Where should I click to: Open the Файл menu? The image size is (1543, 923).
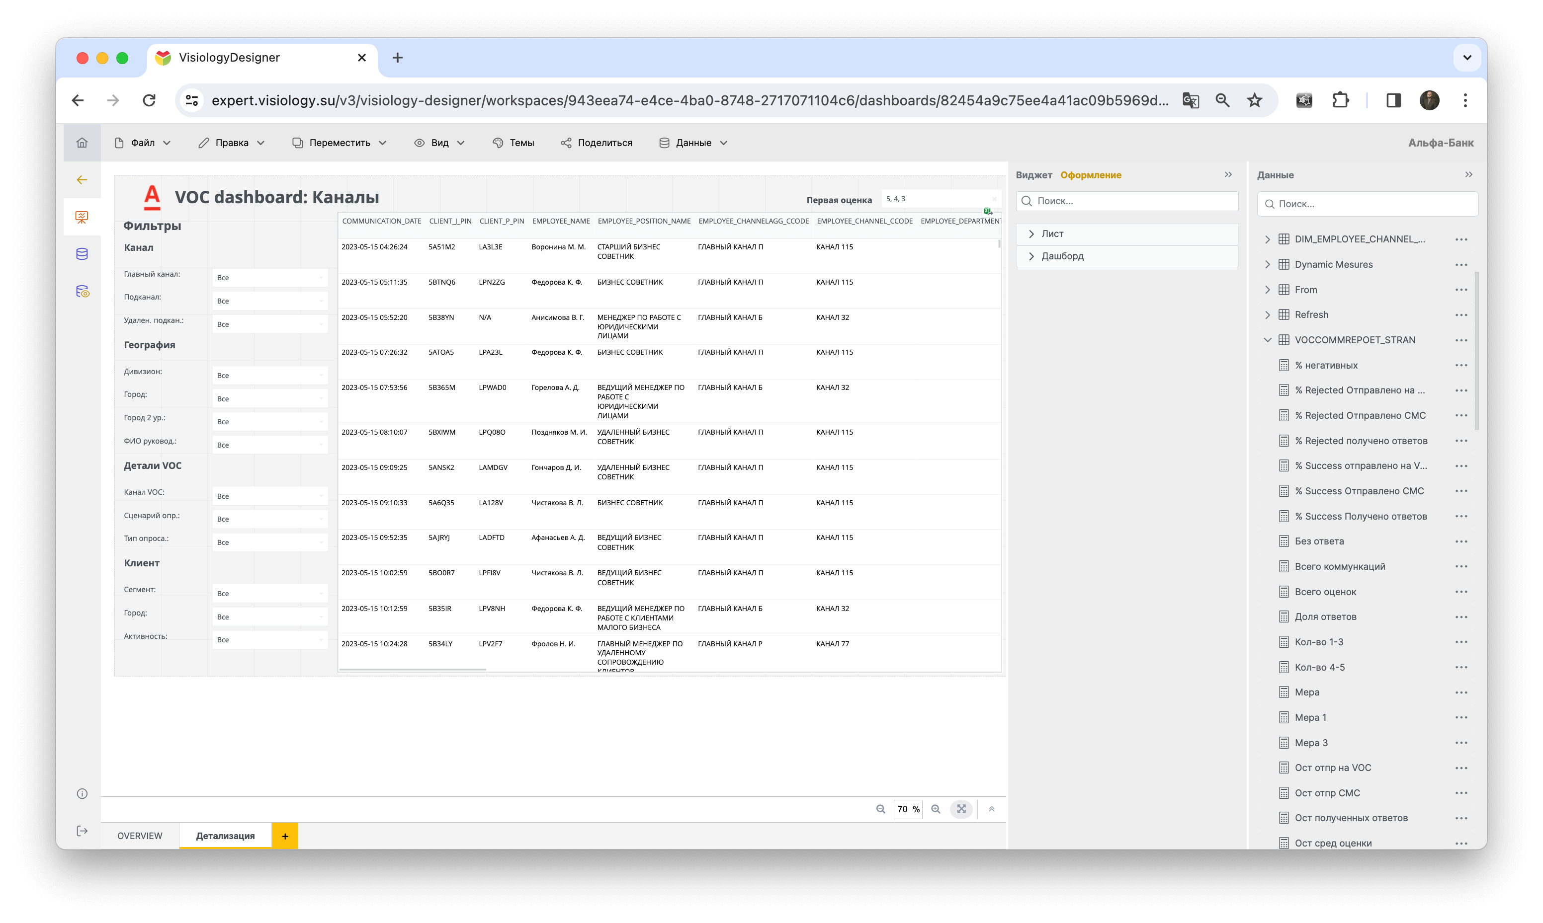tap(143, 143)
